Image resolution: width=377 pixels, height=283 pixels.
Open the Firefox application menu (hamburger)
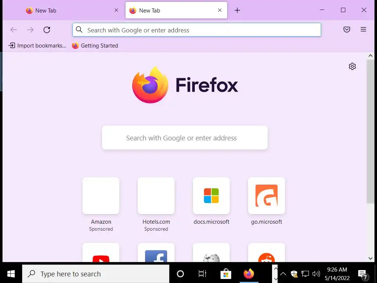[363, 29]
